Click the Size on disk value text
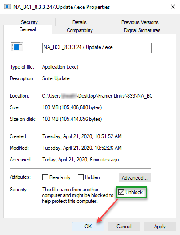Viewport: 180px width, 235px height. click(72, 119)
